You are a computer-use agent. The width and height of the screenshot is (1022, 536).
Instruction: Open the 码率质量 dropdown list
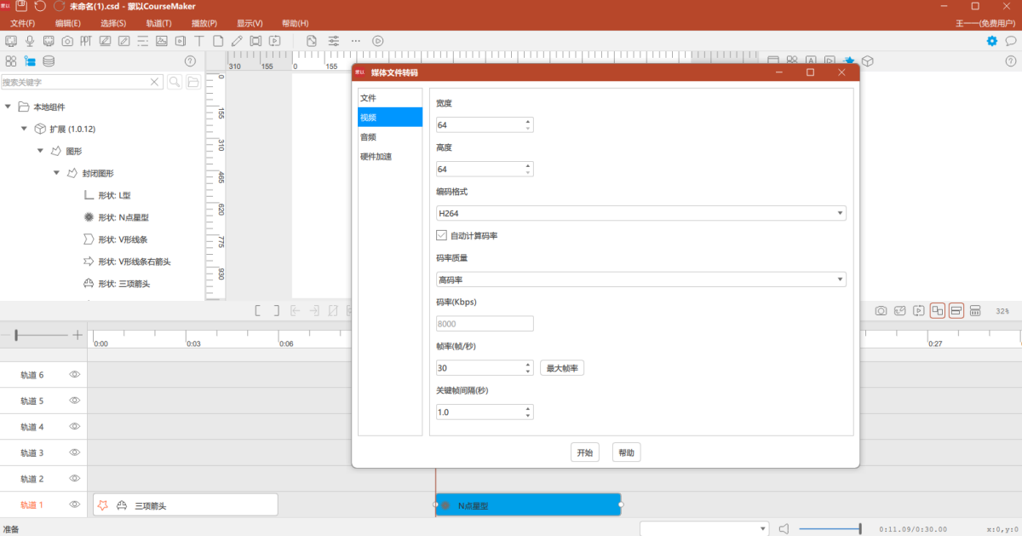pos(640,280)
